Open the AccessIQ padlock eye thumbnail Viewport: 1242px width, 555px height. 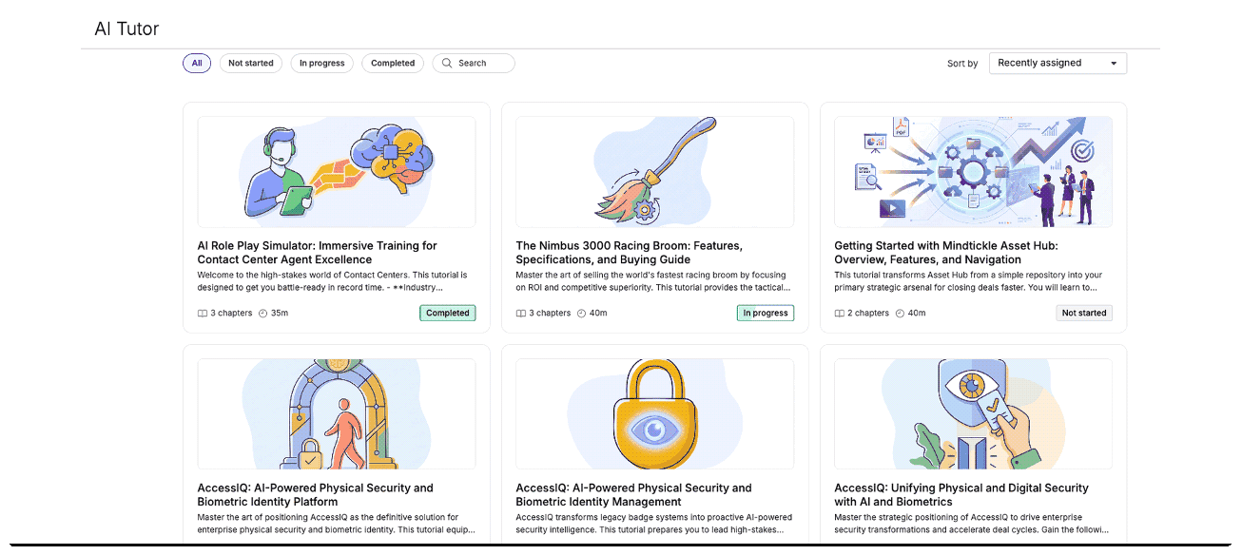[x=655, y=413]
